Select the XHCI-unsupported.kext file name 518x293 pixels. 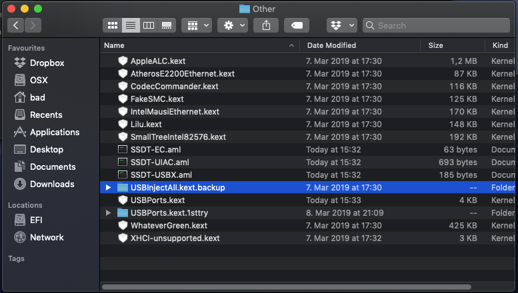pos(175,238)
